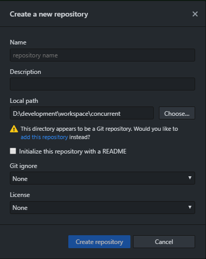Screen dimensions: 206x259
Task: Open the Git ignore template dropdown
Action: 102,178
